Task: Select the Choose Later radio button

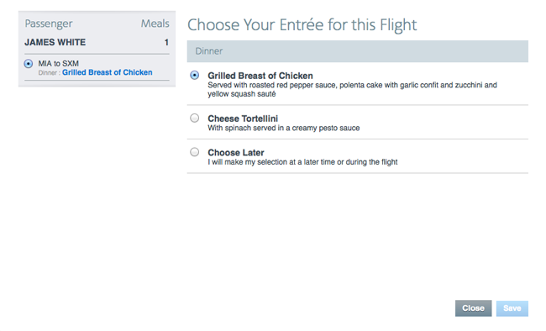Action: 195,152
